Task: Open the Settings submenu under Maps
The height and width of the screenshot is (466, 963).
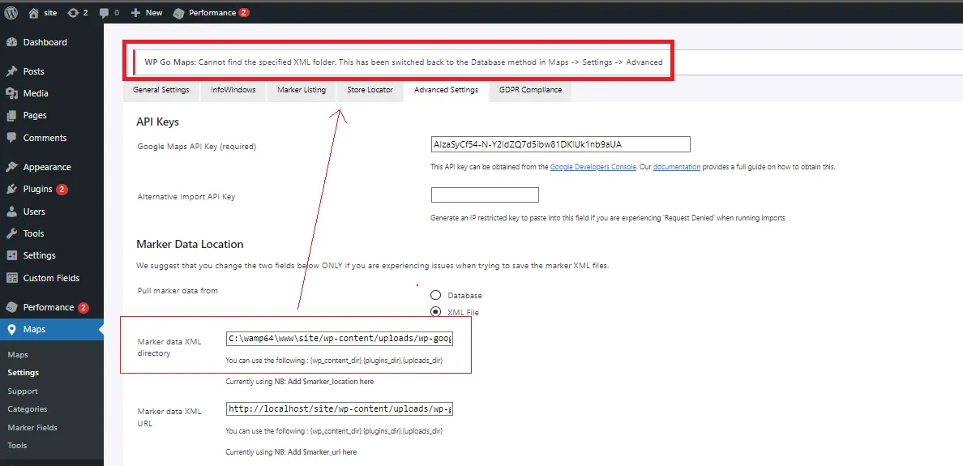Action: point(24,373)
